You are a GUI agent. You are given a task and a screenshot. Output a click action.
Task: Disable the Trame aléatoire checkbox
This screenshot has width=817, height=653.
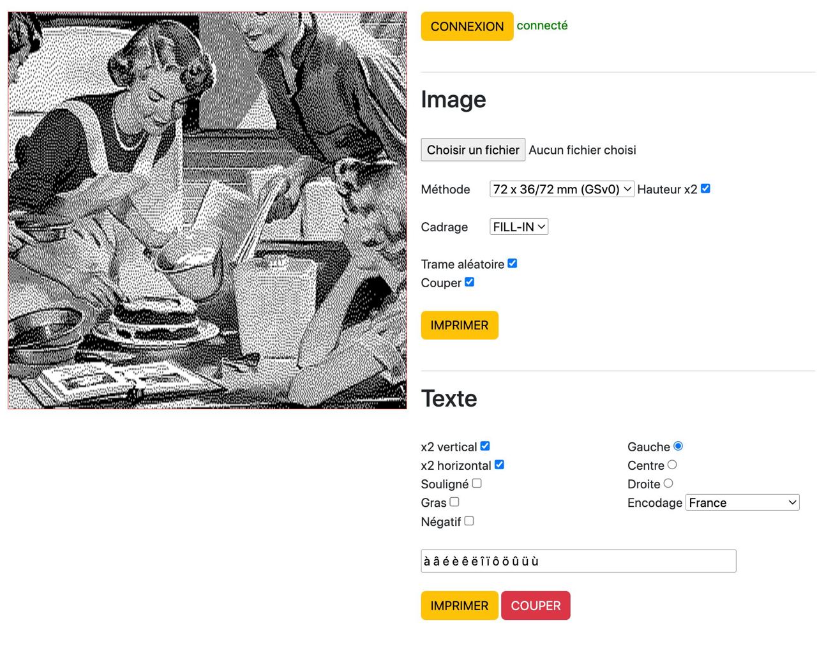(512, 263)
